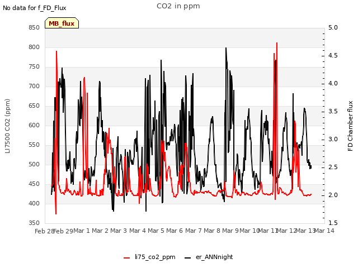
Task: Click the 'FD Chamber flux' axis title
Action: coord(350,126)
